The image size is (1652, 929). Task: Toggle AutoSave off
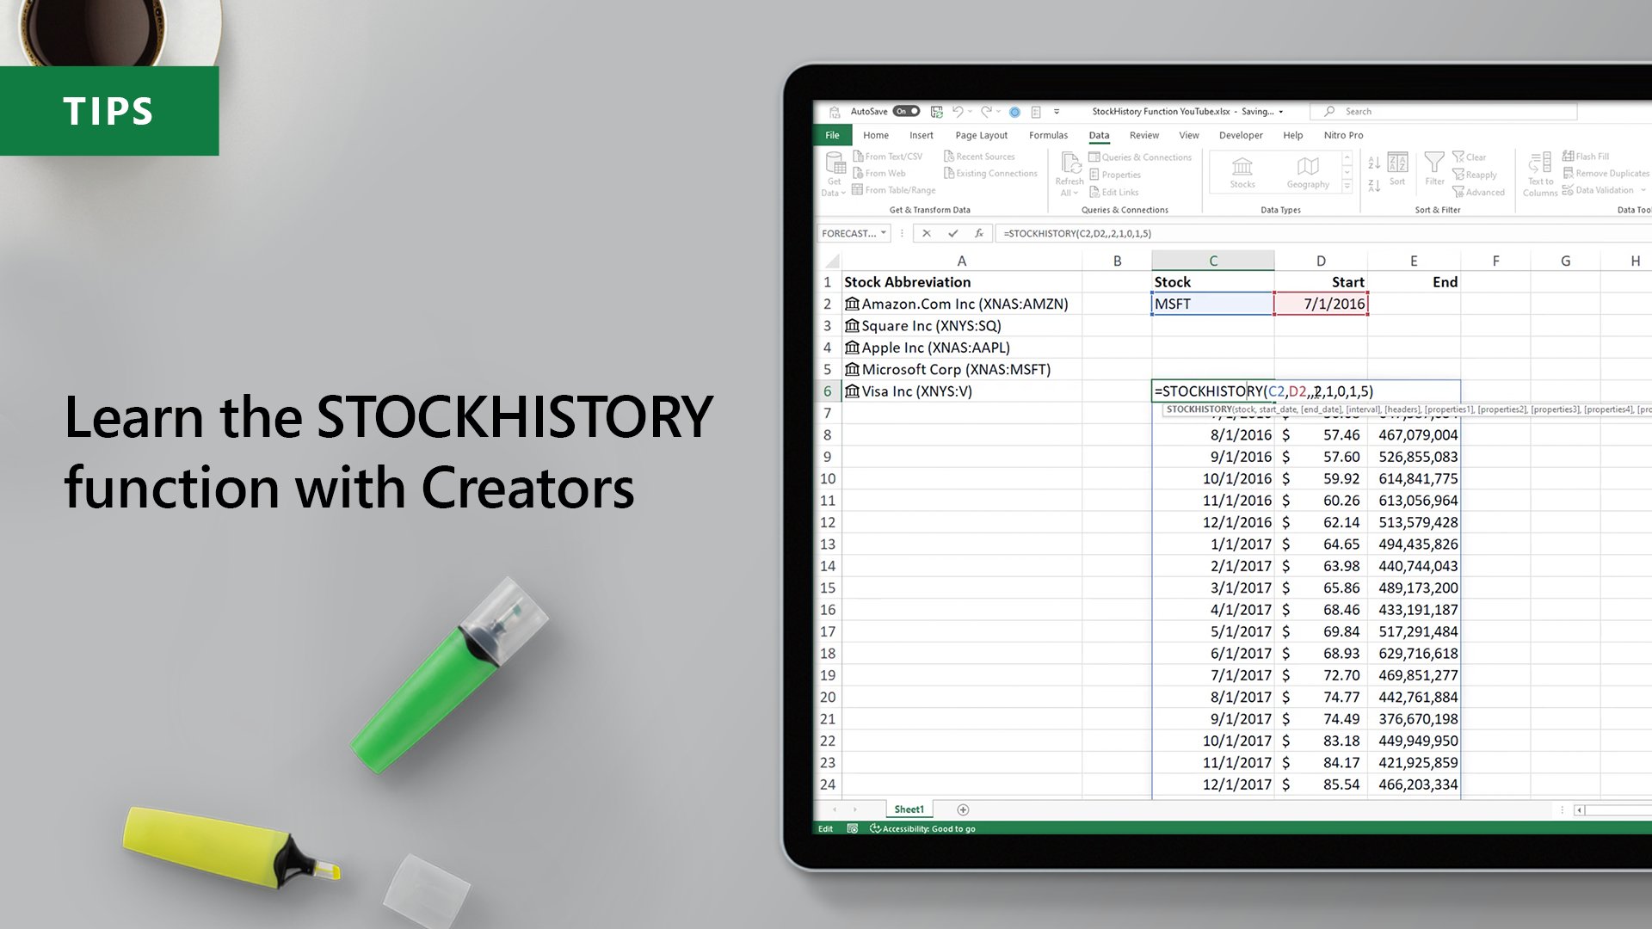pyautogui.click(x=905, y=111)
